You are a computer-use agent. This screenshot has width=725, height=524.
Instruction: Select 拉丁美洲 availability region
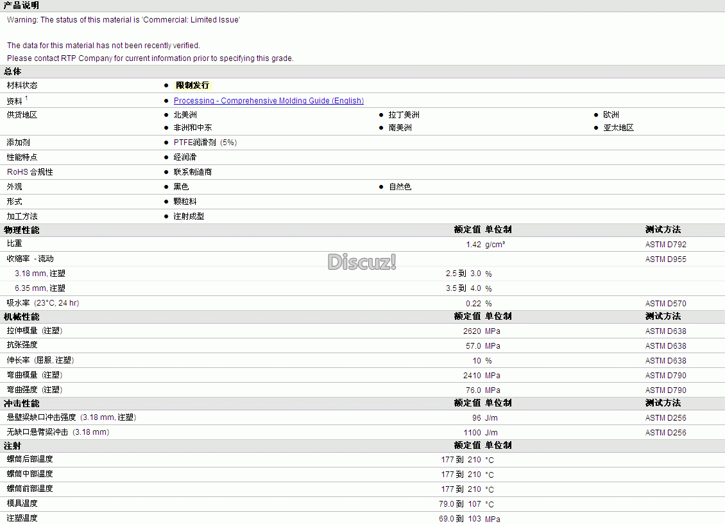[x=404, y=115]
